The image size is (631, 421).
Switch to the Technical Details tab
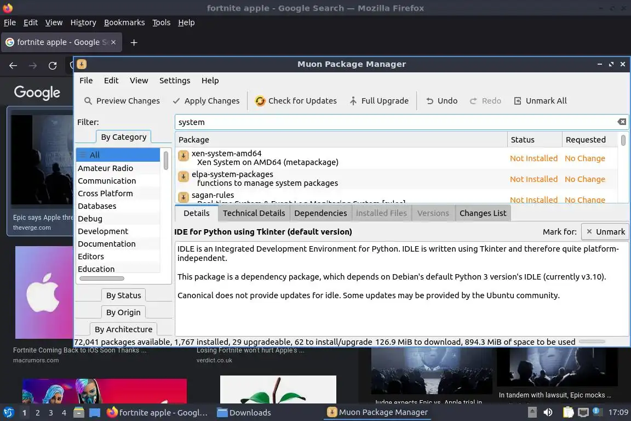[x=254, y=213]
